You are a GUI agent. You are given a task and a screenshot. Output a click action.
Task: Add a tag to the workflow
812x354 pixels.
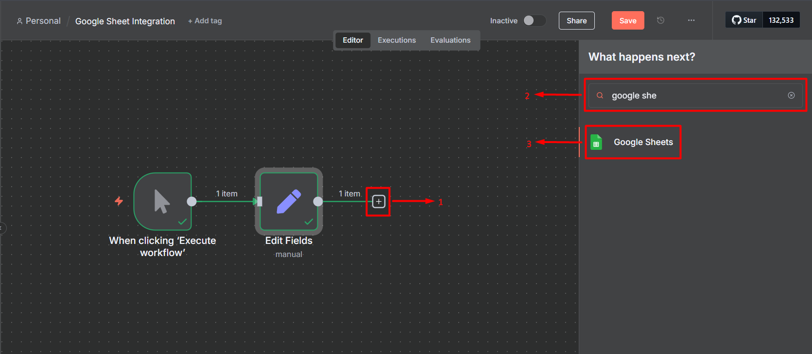tap(205, 21)
